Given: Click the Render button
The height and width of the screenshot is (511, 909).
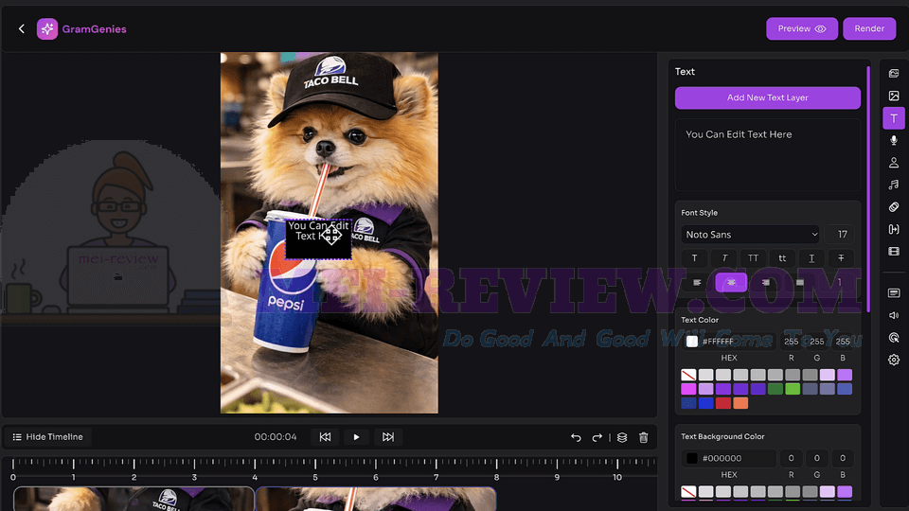Looking at the screenshot, I should tap(869, 28).
